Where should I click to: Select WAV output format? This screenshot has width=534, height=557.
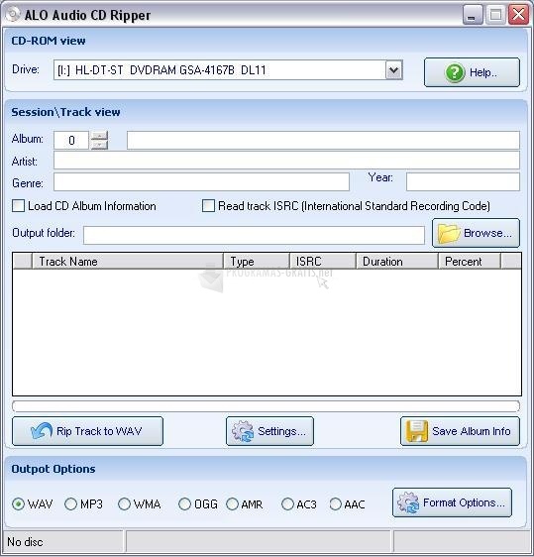point(18,503)
